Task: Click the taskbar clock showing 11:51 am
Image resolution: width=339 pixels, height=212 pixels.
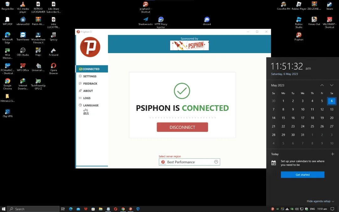Action: (x=322, y=209)
